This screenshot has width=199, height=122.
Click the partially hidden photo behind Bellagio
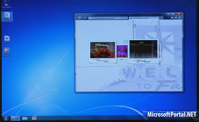(x=160, y=52)
